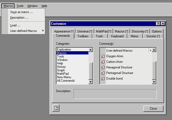
Task: Click Commands list scrollbar thumb
Action: (x=154, y=71)
